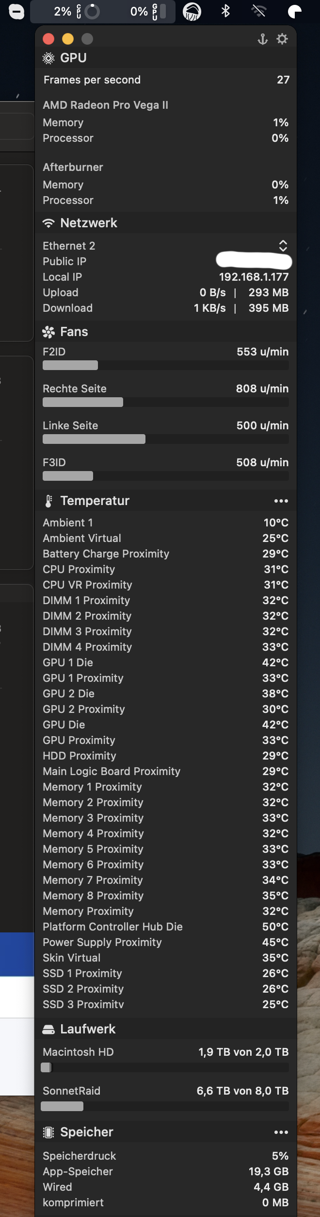Open the Bluetooth menu bar icon
The width and height of the screenshot is (320, 1217).
click(225, 11)
